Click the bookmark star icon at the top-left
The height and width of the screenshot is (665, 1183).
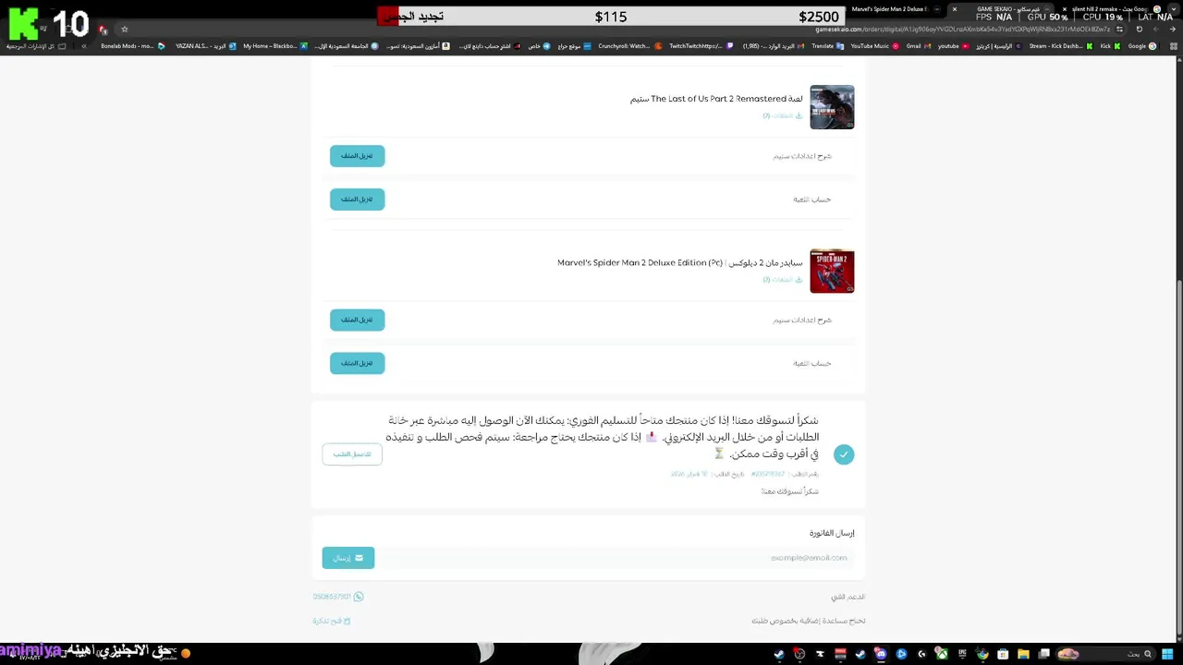pos(125,30)
